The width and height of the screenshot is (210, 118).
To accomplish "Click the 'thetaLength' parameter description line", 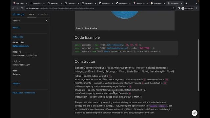I will point(108,97).
